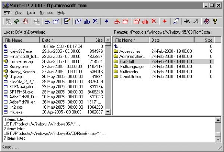Click the blue right arrow upload icon

106,21
